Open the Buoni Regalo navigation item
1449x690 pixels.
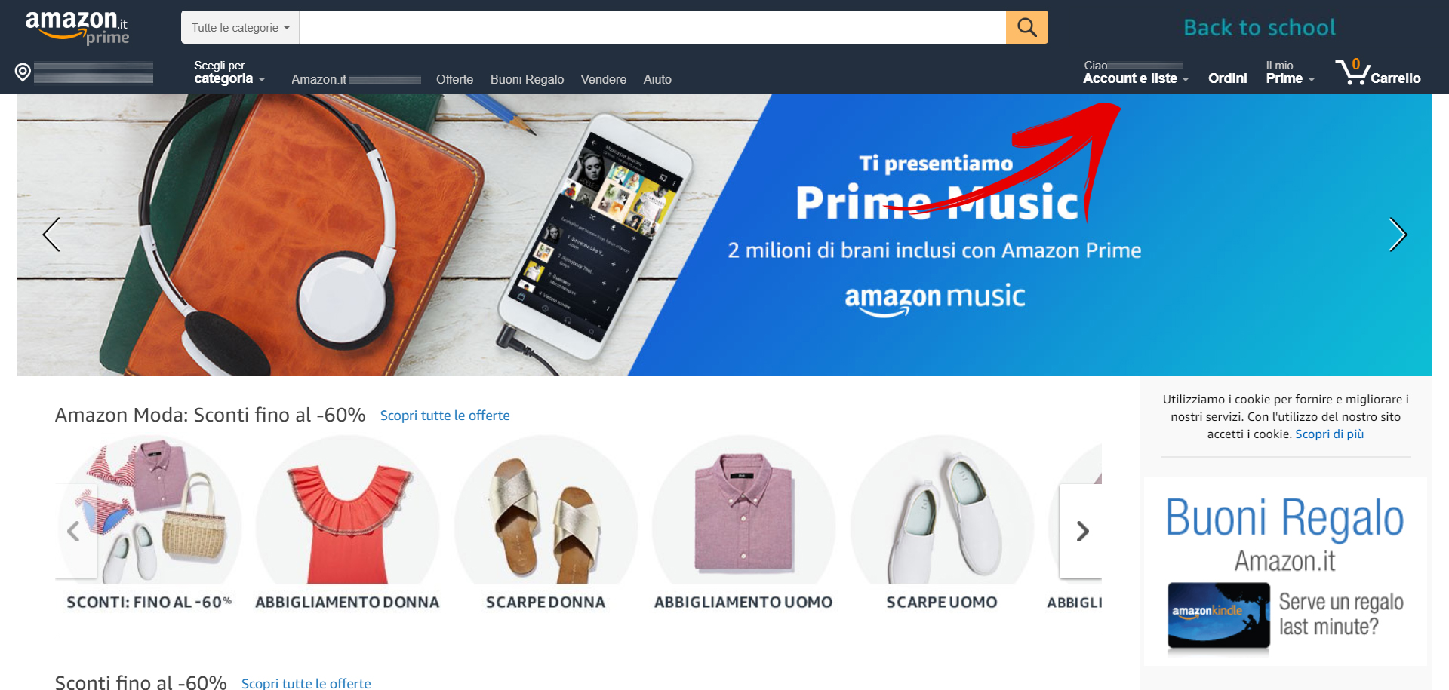(527, 79)
